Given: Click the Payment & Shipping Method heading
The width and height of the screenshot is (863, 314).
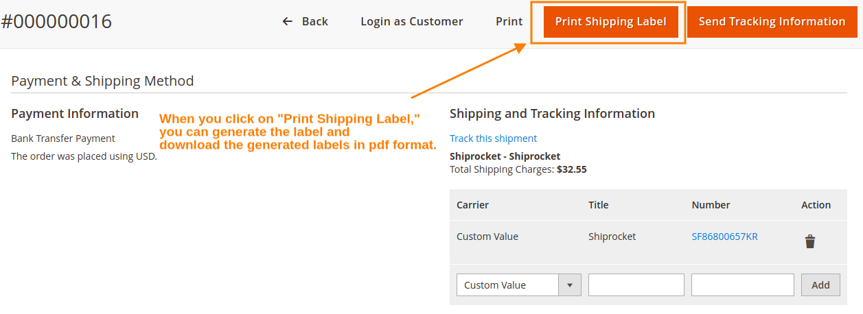Looking at the screenshot, I should (102, 81).
